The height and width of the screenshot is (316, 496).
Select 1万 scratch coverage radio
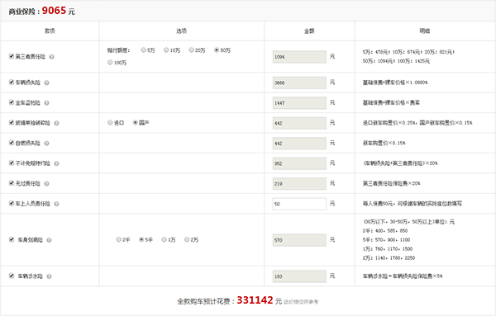pyautogui.click(x=165, y=239)
